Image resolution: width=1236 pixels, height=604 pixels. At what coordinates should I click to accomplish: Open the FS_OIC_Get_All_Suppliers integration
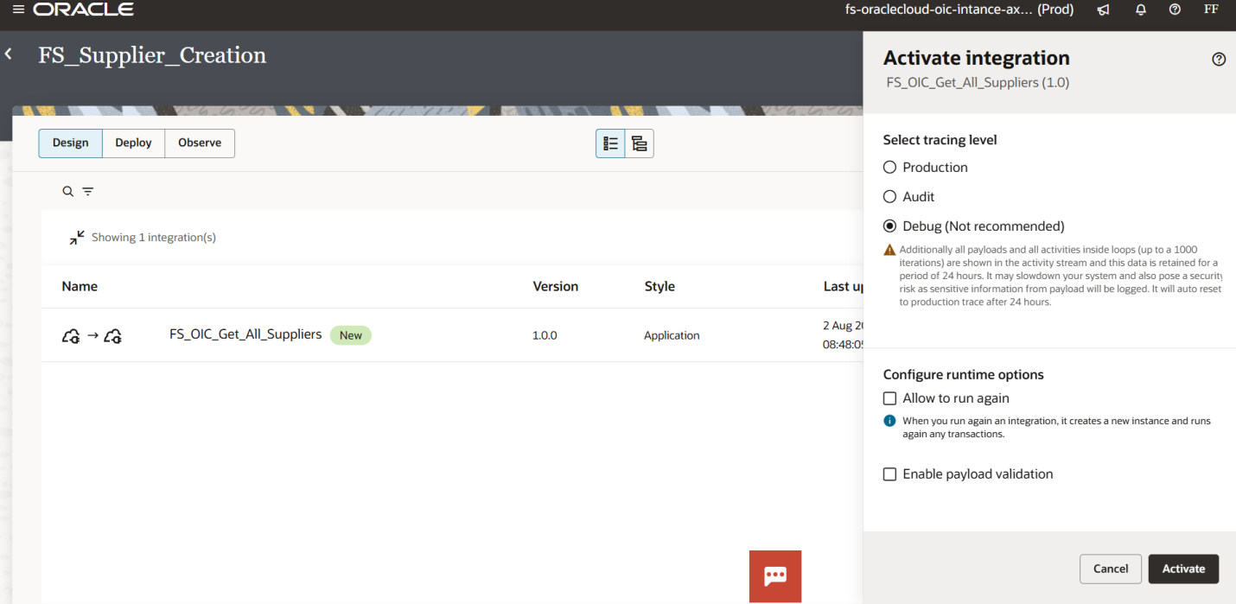pyautogui.click(x=245, y=334)
